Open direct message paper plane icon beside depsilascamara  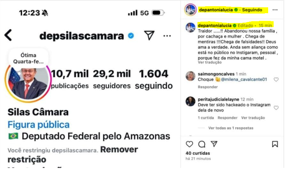pyautogui.click(x=149, y=35)
